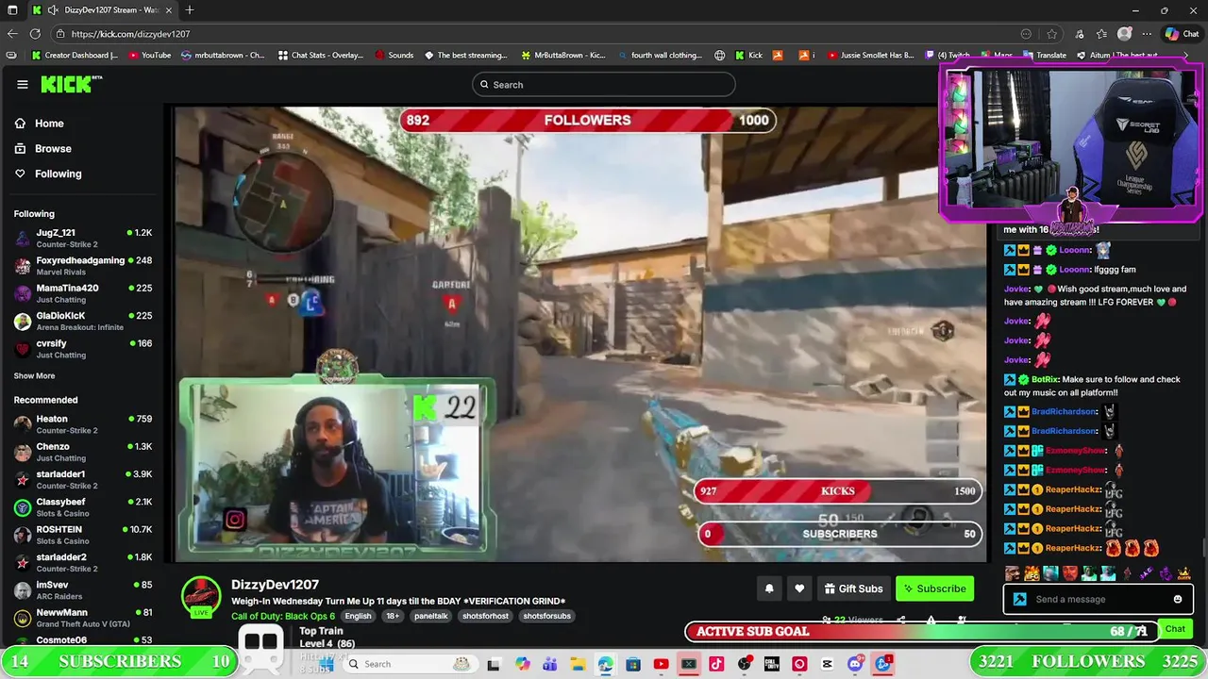Open Heaton recommended channel
The height and width of the screenshot is (679, 1208).
[83, 423]
